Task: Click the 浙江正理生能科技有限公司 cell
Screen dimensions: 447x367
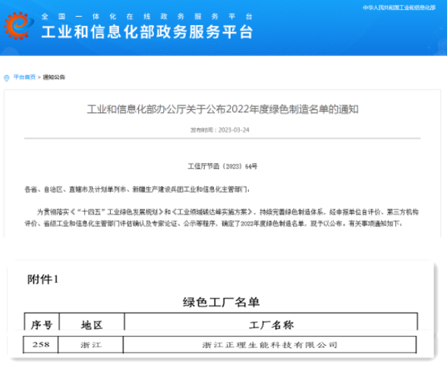Action: 269,345
